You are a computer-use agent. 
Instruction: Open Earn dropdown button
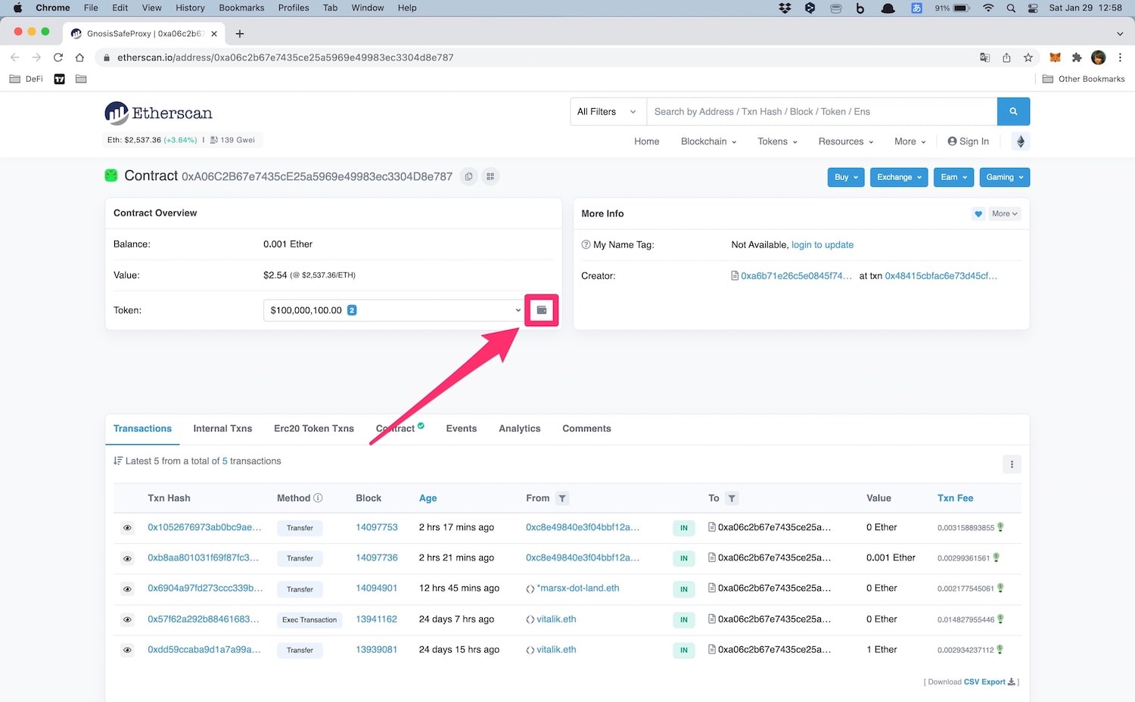pyautogui.click(x=953, y=177)
